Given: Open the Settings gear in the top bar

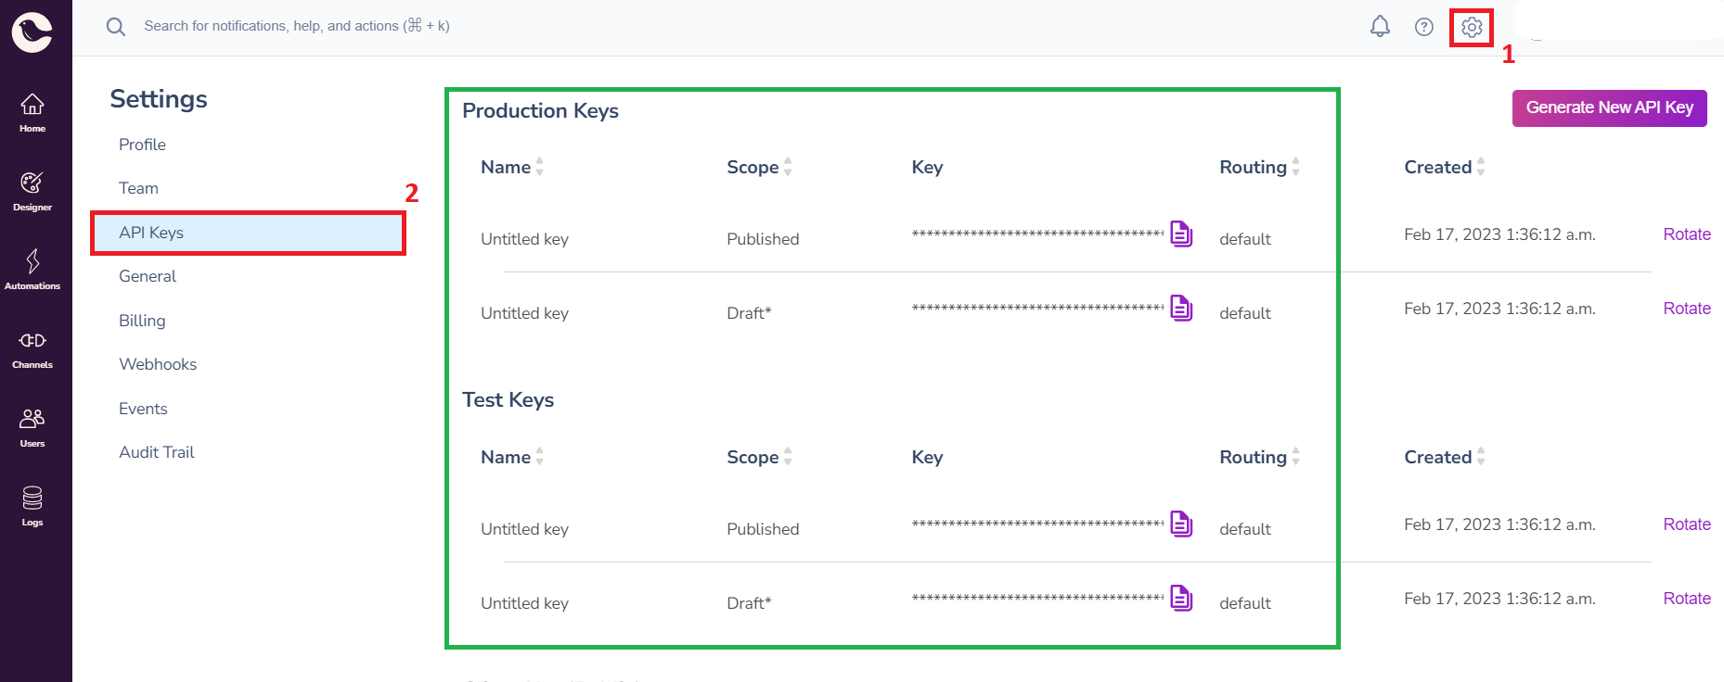Looking at the screenshot, I should pos(1470,26).
